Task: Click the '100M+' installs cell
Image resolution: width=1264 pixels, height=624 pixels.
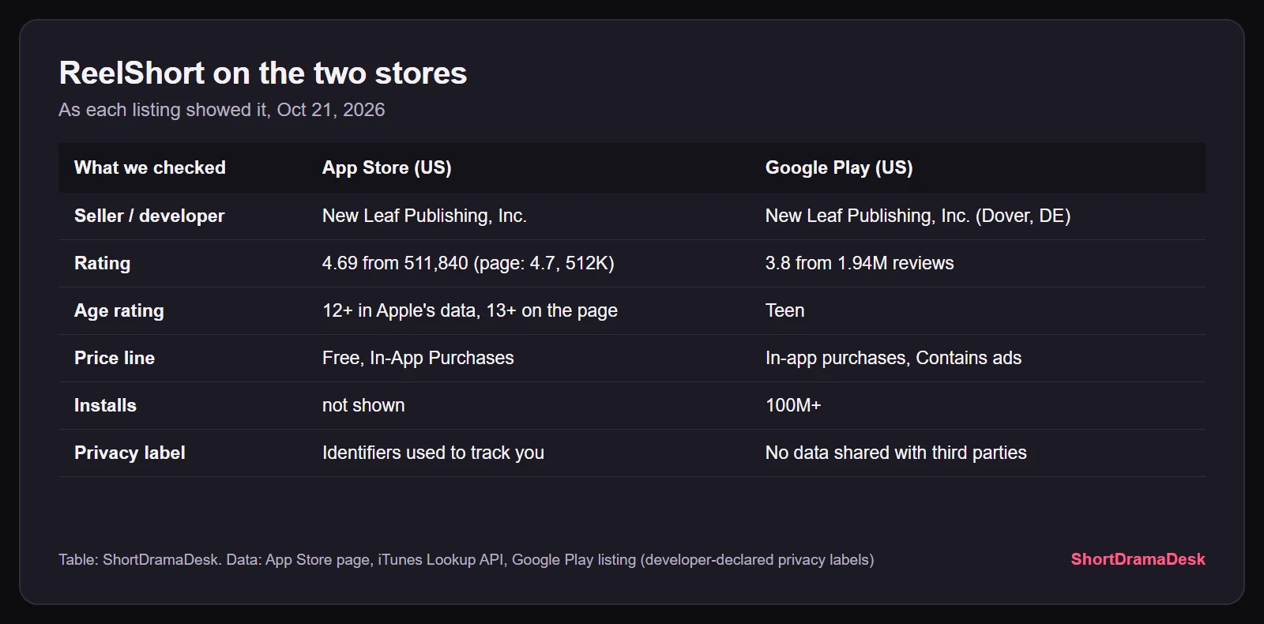Action: point(793,405)
